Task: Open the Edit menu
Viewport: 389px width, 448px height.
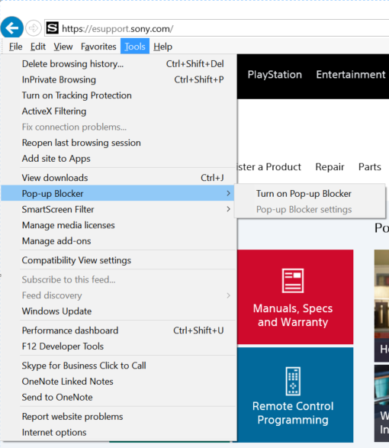Action: 38,47
